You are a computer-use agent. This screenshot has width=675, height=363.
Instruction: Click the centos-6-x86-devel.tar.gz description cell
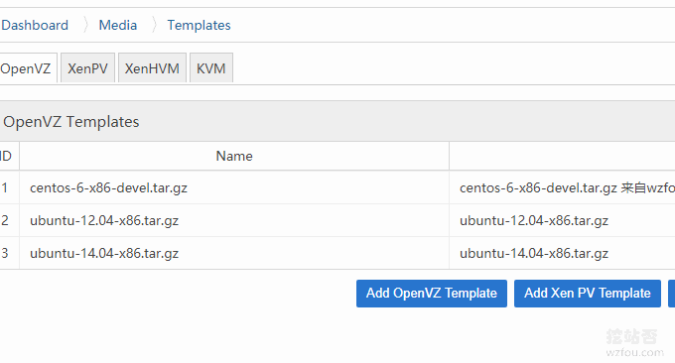[562, 188]
